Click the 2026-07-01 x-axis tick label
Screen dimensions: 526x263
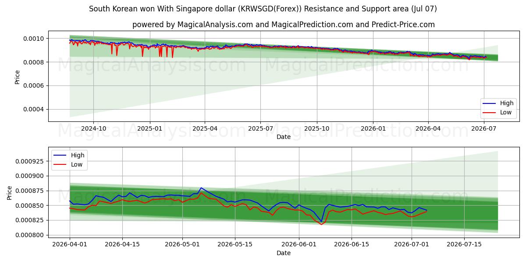(411, 245)
